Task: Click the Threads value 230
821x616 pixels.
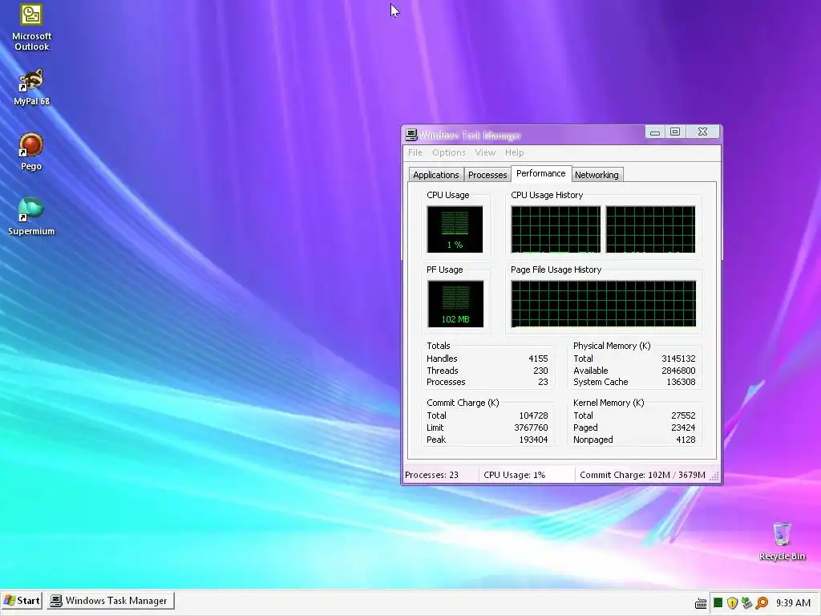Action: (540, 371)
